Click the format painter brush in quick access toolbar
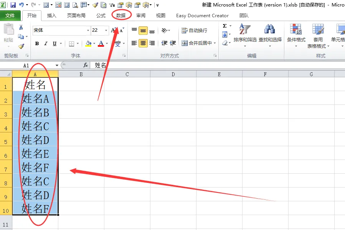345x230 pixels. (95, 5)
